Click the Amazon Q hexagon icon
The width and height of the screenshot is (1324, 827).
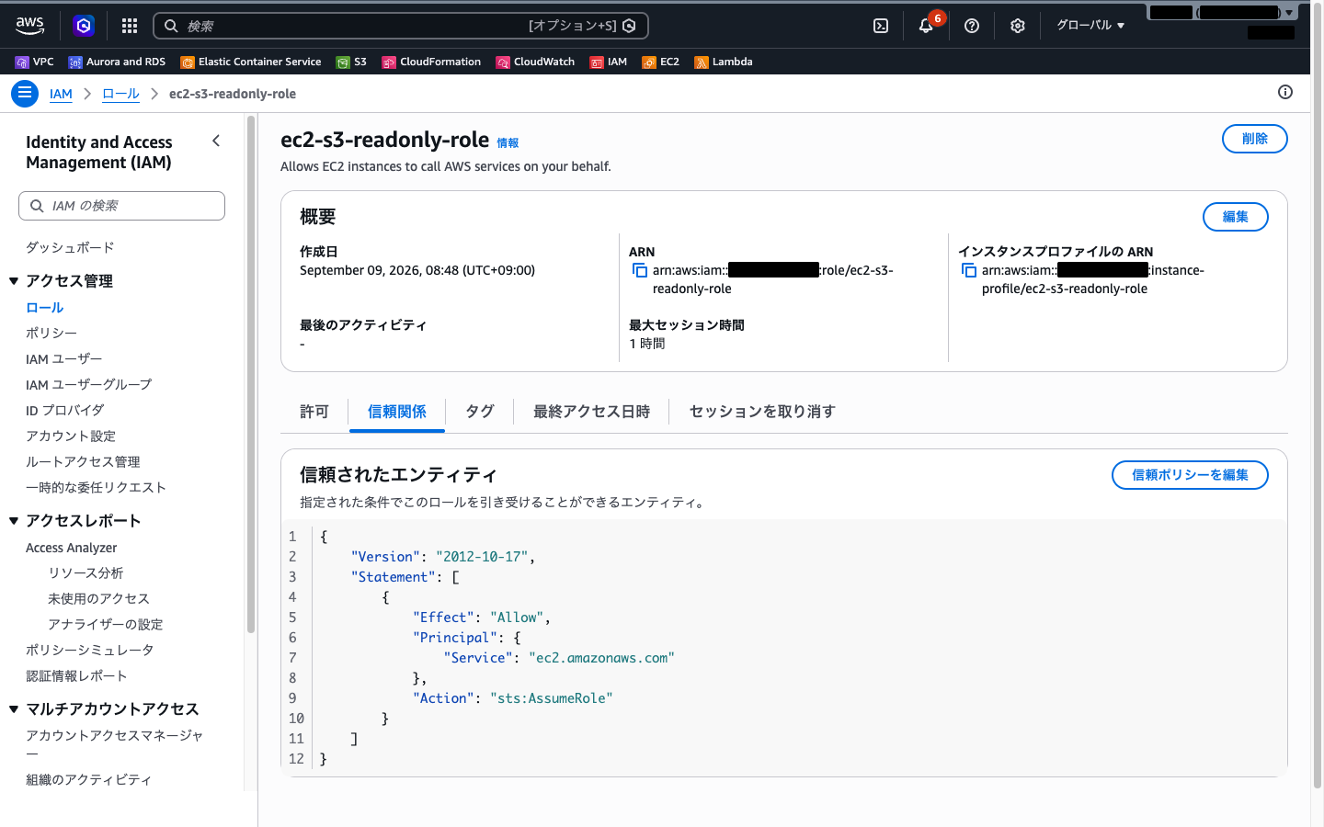tap(84, 26)
